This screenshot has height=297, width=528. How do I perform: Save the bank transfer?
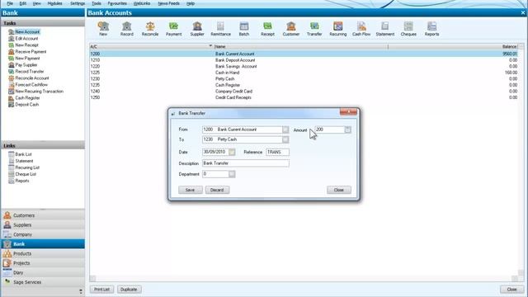point(191,190)
